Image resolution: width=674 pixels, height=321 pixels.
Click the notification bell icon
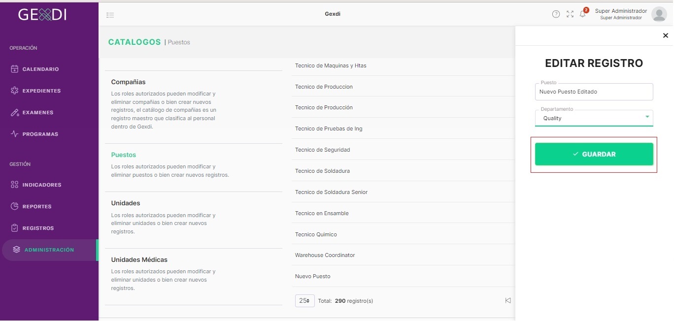(583, 14)
